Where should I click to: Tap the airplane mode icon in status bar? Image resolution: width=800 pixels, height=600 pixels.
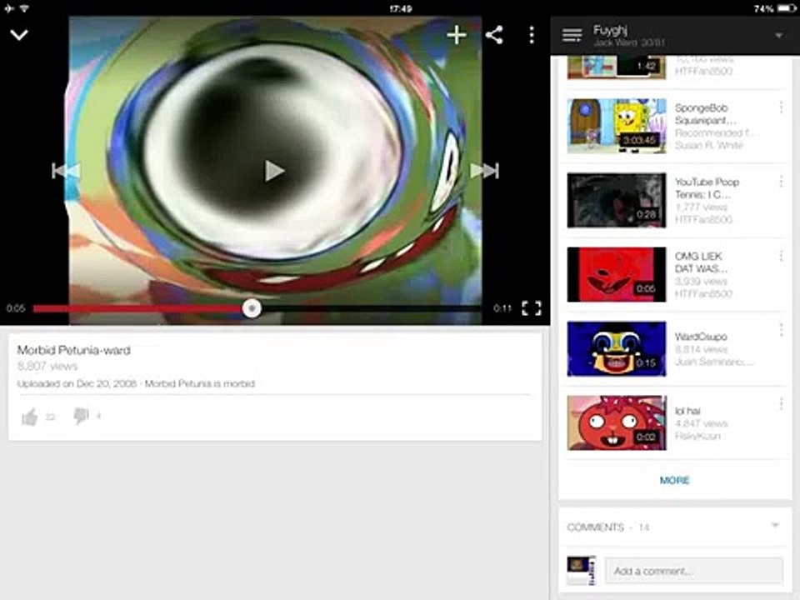coord(8,8)
